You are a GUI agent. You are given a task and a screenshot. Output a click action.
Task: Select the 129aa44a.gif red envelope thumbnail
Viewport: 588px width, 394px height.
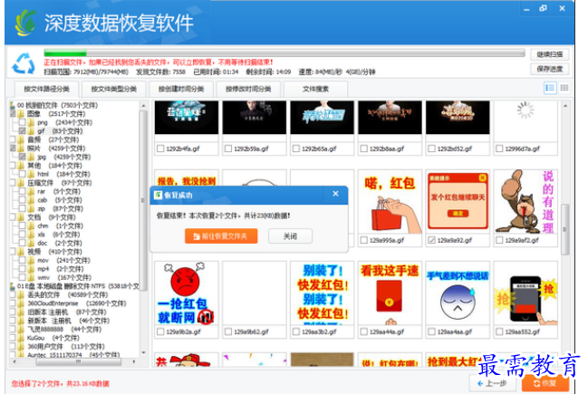[390, 293]
